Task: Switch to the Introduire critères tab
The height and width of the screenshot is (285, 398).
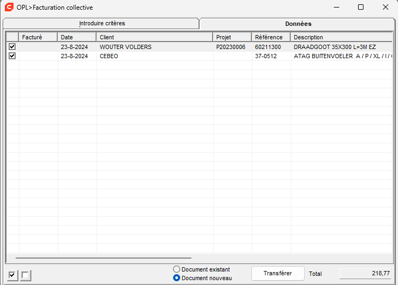Action: (x=101, y=23)
